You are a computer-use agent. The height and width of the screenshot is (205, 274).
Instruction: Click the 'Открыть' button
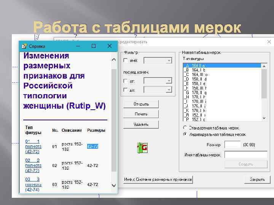point(141,104)
